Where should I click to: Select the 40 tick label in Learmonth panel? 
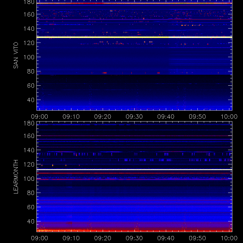(31, 221)
